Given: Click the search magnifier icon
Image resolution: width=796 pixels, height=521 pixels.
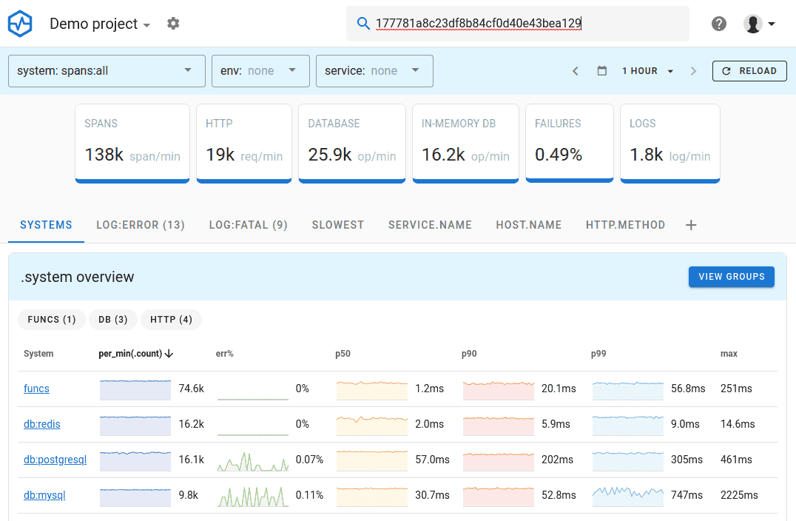Looking at the screenshot, I should (363, 23).
